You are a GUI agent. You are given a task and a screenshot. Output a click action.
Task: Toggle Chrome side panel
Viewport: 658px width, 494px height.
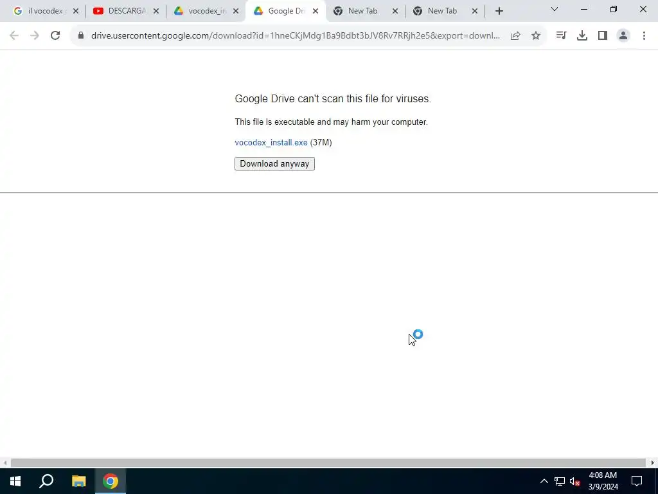[x=603, y=36]
